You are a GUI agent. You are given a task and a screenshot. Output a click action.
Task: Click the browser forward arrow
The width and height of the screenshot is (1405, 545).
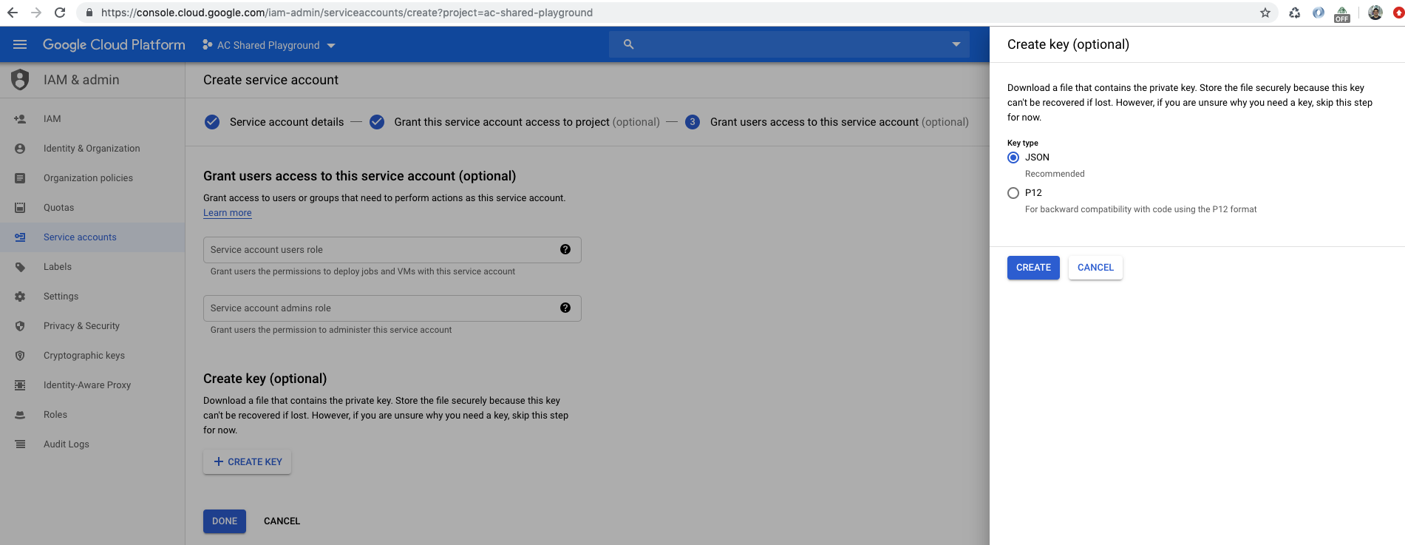(35, 13)
